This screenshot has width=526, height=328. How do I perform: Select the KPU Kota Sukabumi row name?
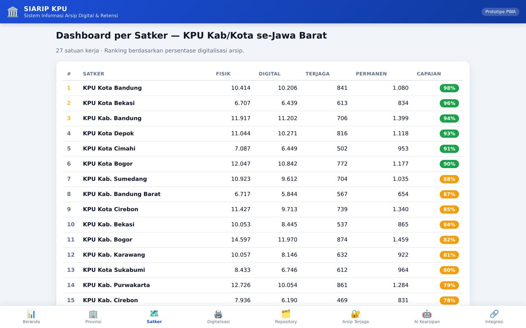point(114,270)
